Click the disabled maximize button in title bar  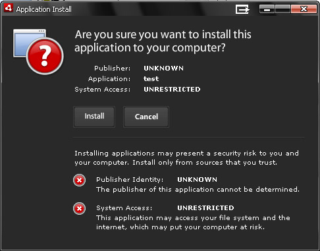(x=283, y=9)
